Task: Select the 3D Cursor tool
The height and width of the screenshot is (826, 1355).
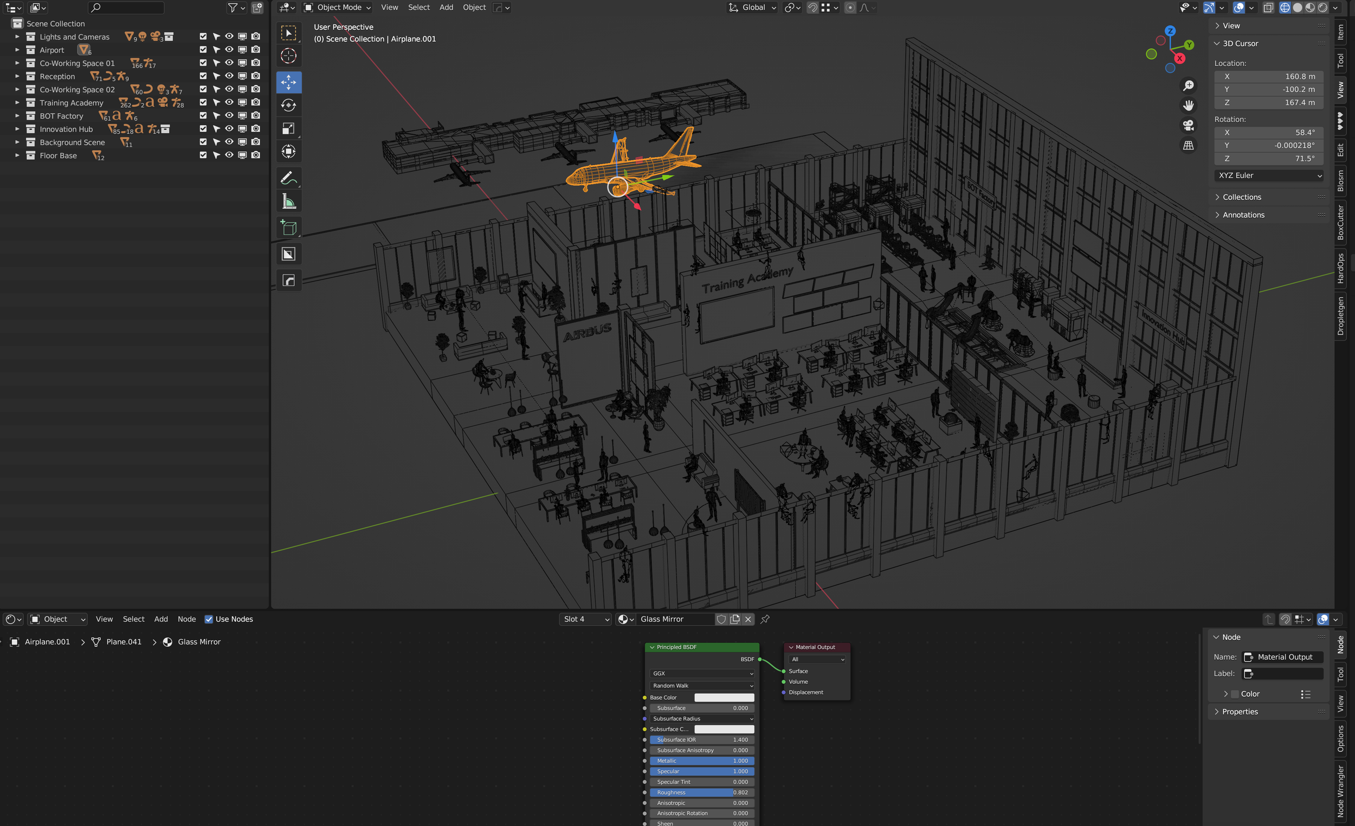Action: (x=288, y=55)
